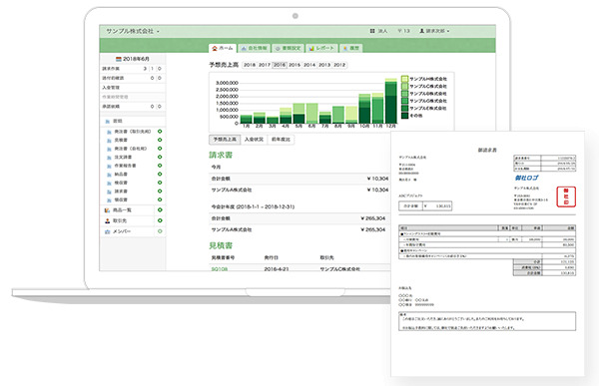Click the green plus icon beside 見積書 in sidebar

point(160,140)
